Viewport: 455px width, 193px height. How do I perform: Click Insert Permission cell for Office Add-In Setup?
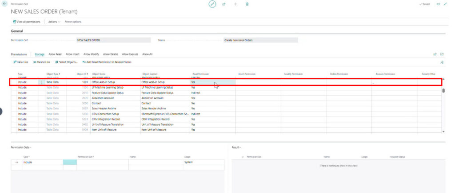(x=258, y=82)
